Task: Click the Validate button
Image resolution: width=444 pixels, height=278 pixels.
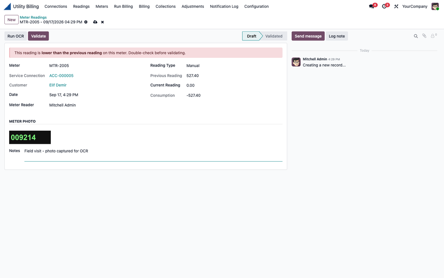Action: click(x=39, y=36)
